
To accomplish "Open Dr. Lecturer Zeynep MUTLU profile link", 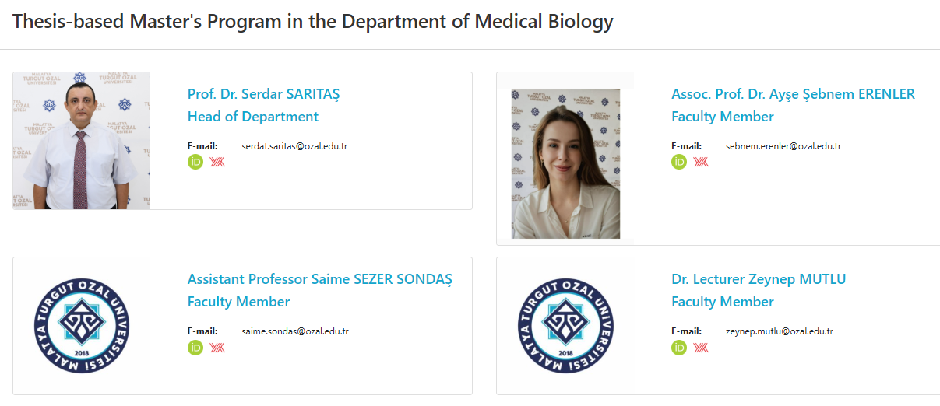I will (x=758, y=279).
